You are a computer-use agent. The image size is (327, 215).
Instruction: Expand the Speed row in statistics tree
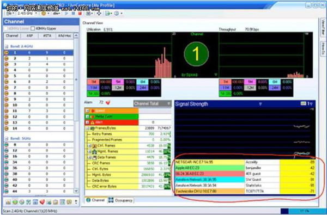[88, 111]
